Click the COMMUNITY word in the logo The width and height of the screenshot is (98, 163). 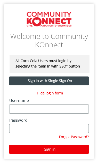[x=49, y=14]
